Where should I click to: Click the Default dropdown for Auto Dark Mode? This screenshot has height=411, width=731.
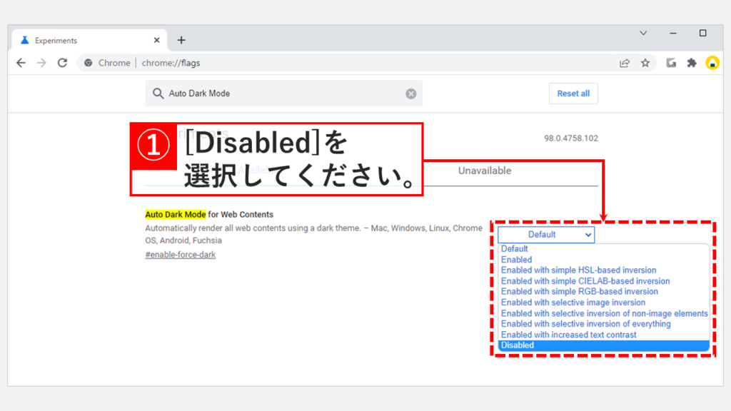pyautogui.click(x=546, y=234)
